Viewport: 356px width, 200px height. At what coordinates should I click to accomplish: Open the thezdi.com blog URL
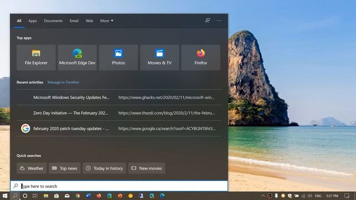(x=167, y=113)
